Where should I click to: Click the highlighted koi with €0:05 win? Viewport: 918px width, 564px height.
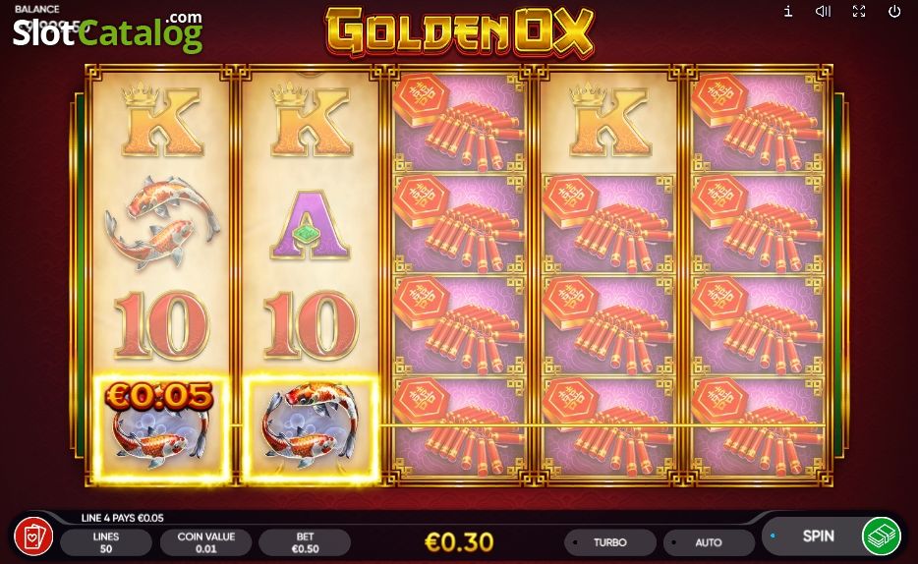161,429
